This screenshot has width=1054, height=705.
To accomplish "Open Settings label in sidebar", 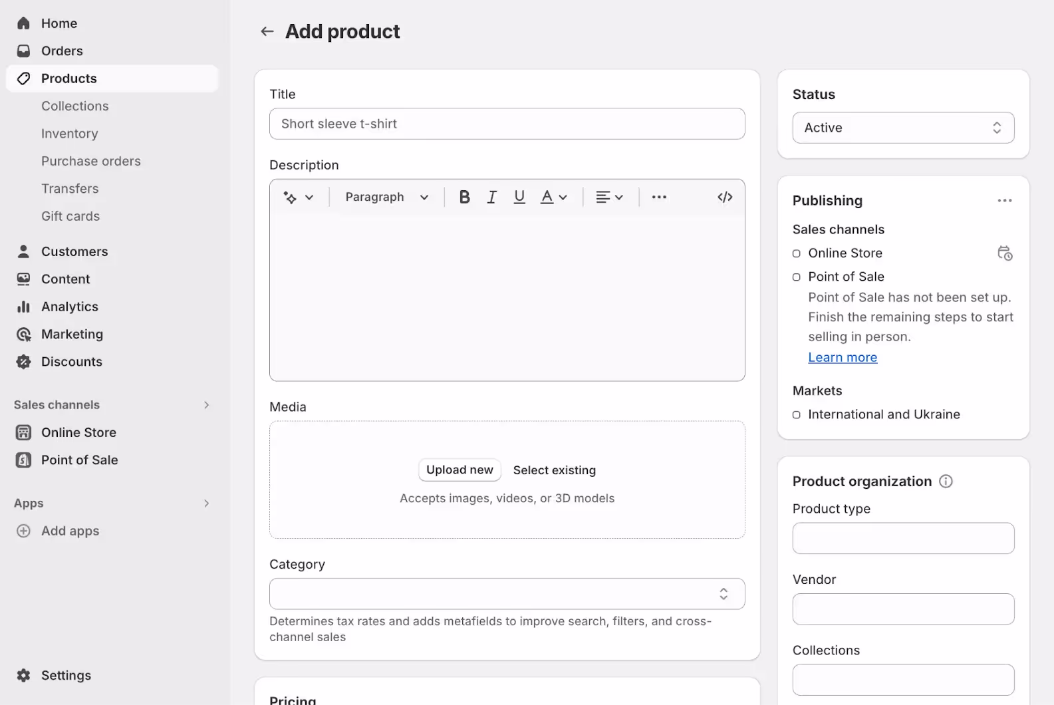I will pyautogui.click(x=66, y=675).
